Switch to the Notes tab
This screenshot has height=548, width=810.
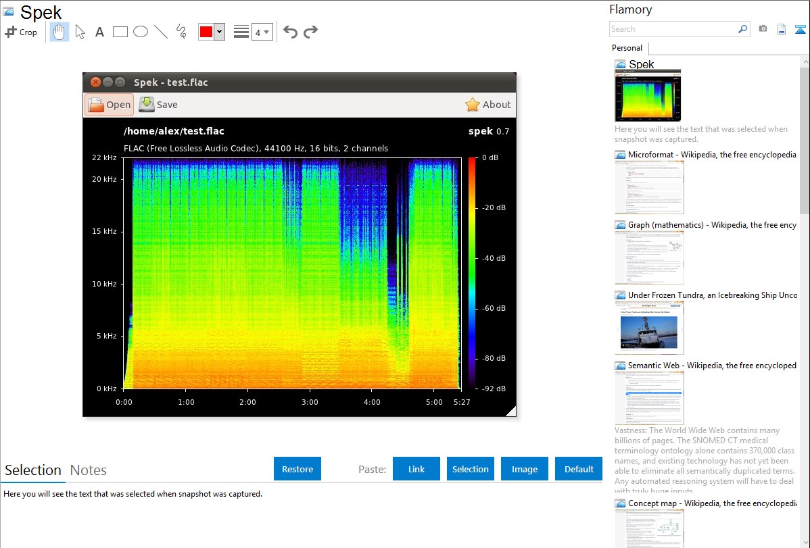click(x=89, y=470)
